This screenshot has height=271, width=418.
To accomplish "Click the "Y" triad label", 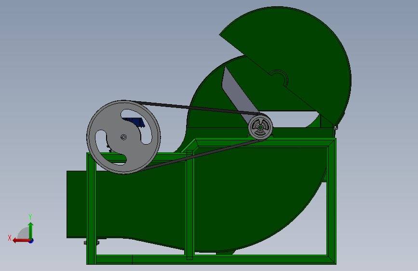I will pyautogui.click(x=30, y=217).
